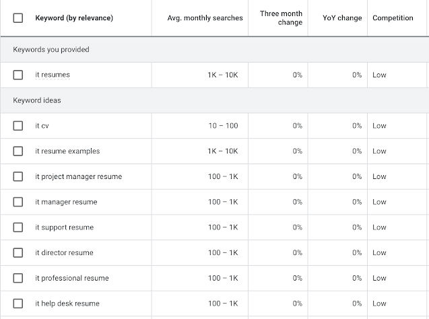Check the "it professional resume" checkbox
The width and height of the screenshot is (429, 319).
18,278
